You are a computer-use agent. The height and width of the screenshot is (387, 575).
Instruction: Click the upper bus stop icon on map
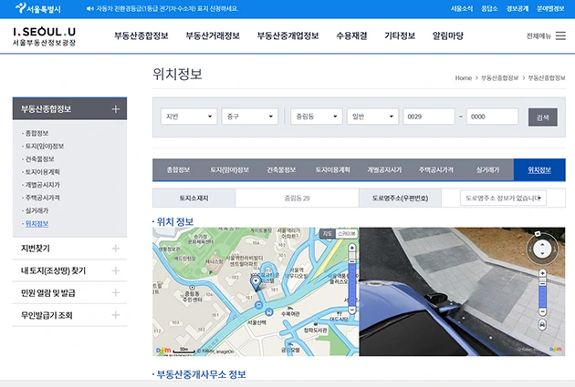click(x=259, y=305)
